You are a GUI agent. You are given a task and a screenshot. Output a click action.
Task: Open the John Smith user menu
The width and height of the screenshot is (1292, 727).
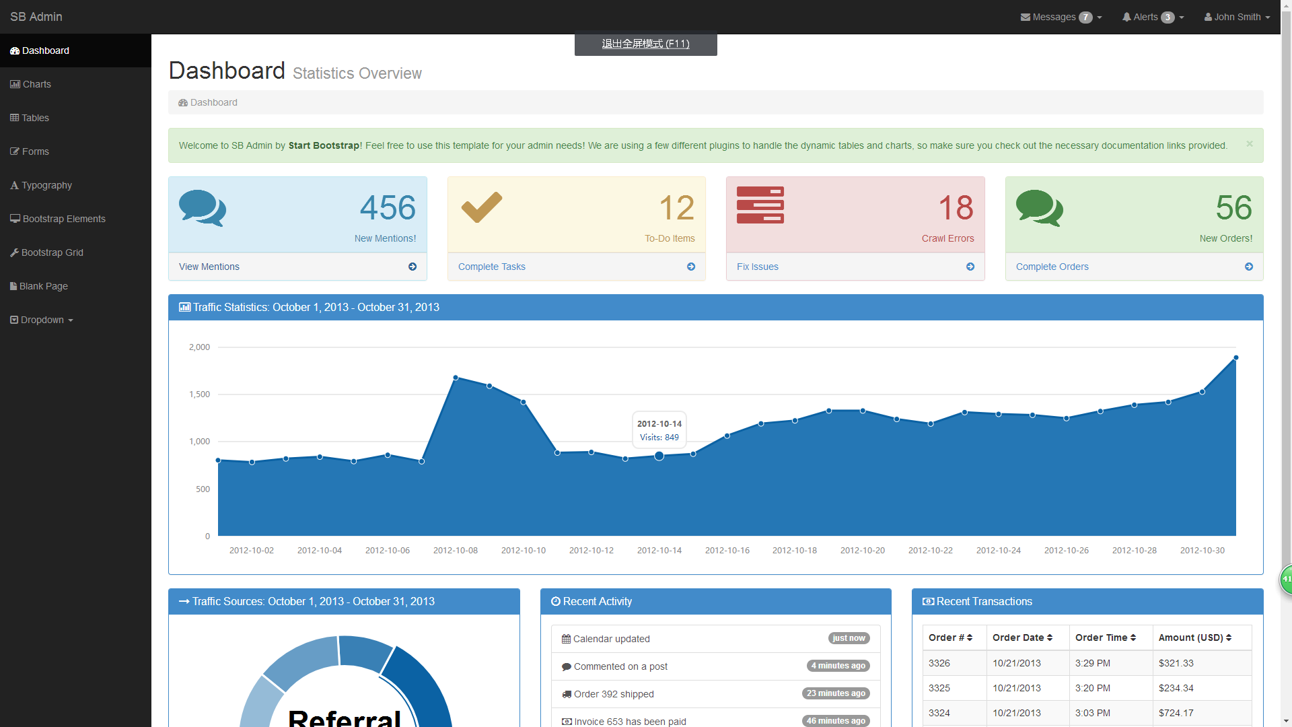point(1237,17)
